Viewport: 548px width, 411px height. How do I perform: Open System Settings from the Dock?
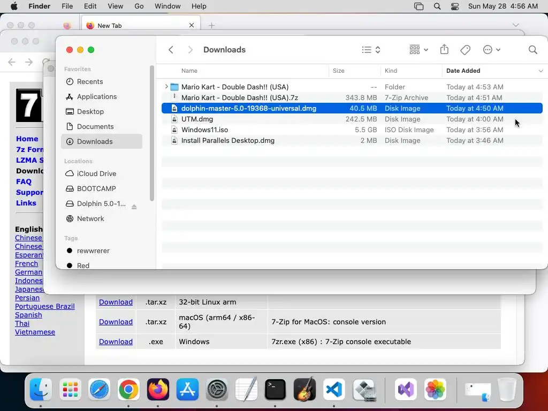pos(217,390)
